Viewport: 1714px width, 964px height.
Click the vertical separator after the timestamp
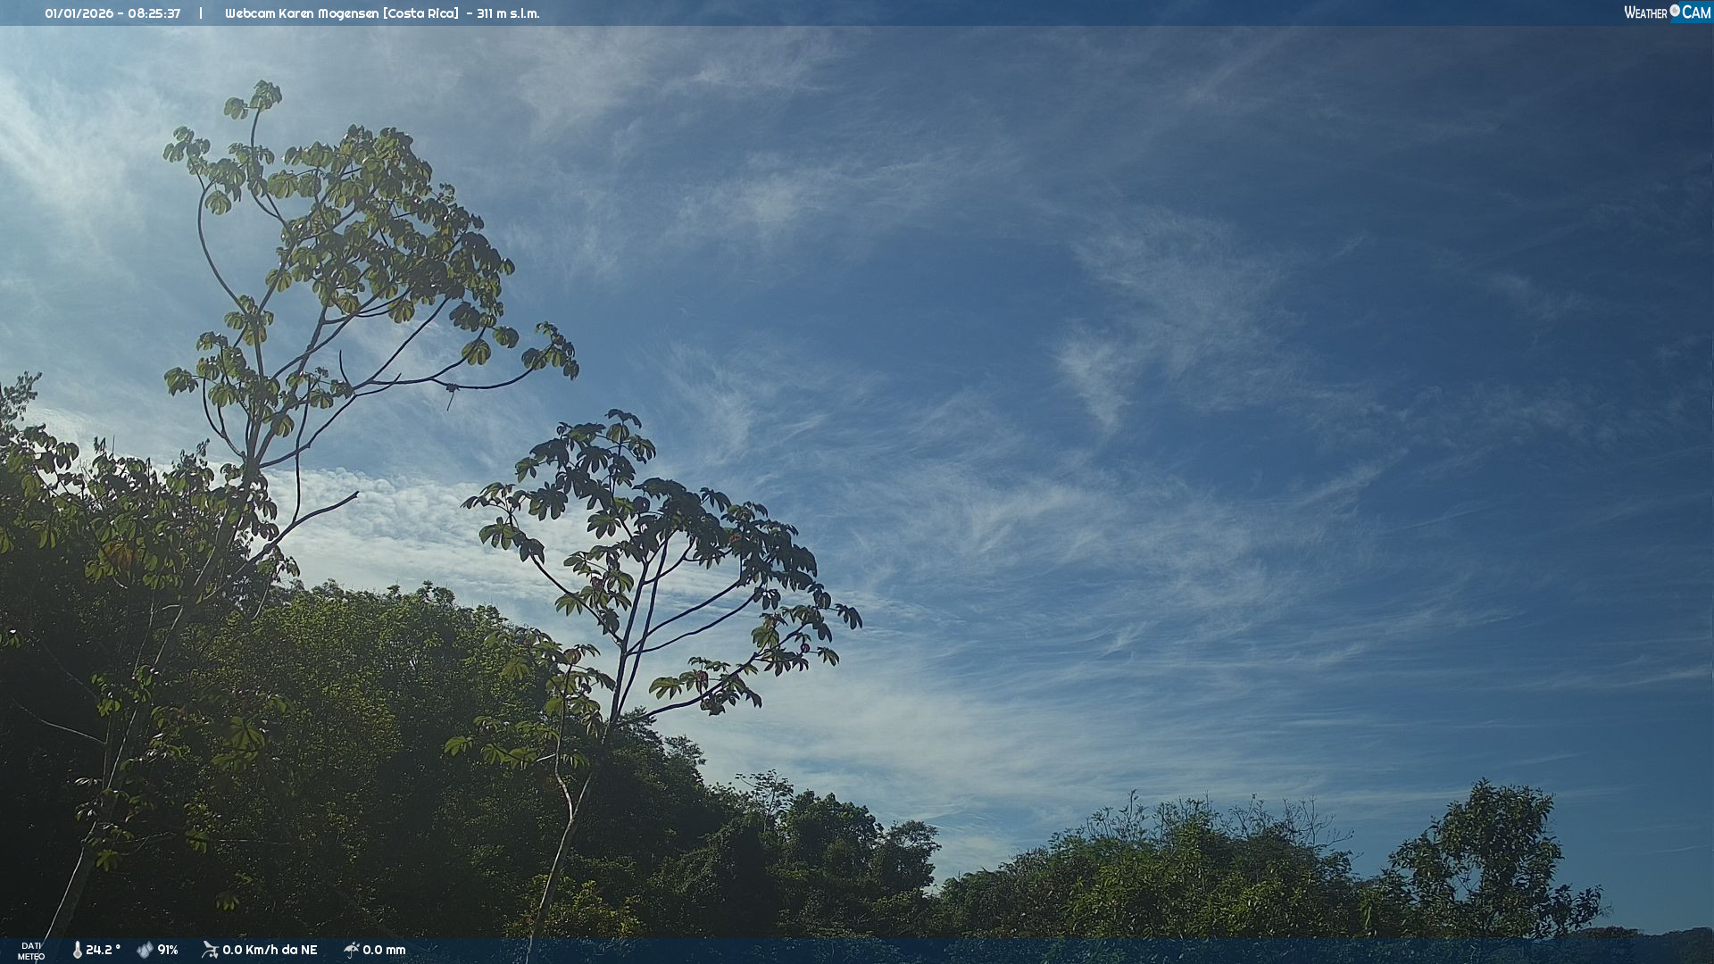(201, 13)
